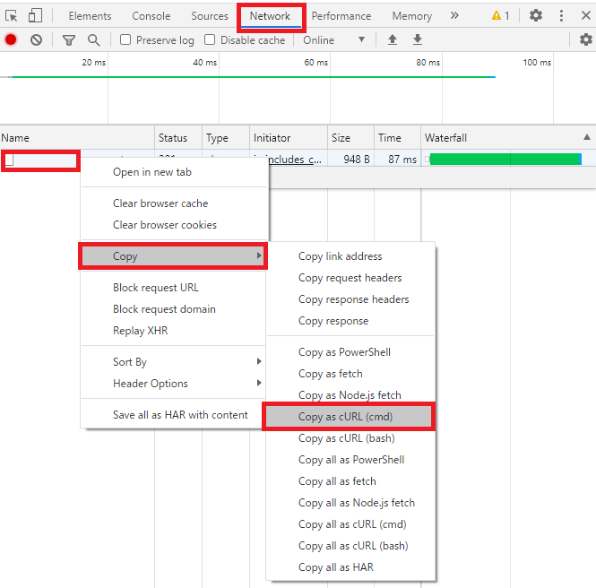Open the three-dot customize DevTools menu
Screen dimensions: 596x588
pos(561,15)
